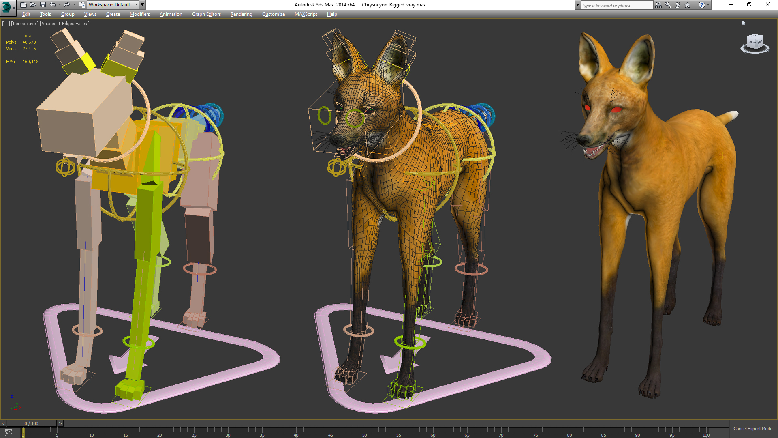Click the ViewCube home icon
The height and width of the screenshot is (438, 778).
[743, 23]
